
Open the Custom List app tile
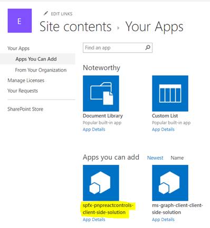pos(170,93)
